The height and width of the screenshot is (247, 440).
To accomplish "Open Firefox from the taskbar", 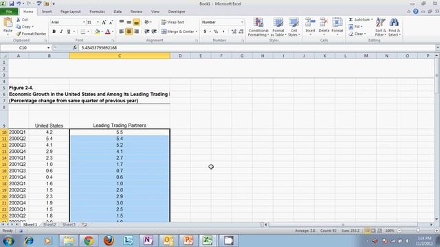I will [x=109, y=241].
